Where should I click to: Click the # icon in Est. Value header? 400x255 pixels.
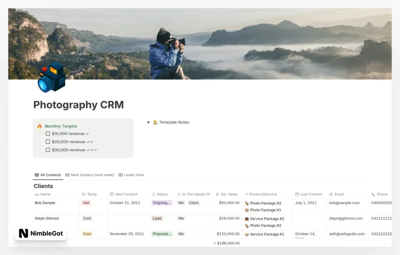216,194
